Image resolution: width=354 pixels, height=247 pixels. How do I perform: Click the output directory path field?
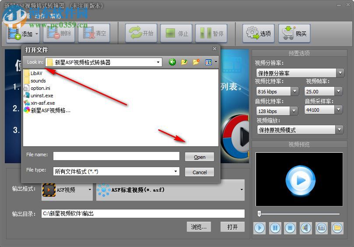(x=143, y=213)
